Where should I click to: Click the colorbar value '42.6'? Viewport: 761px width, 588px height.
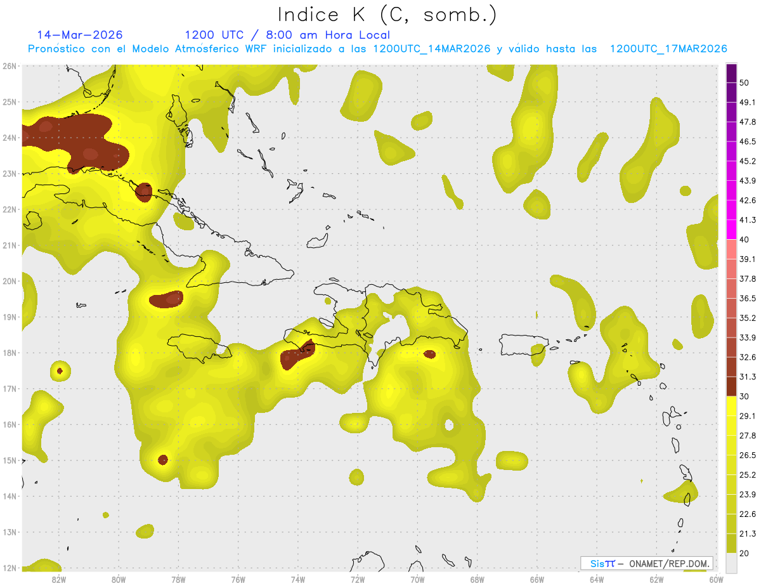(748, 200)
